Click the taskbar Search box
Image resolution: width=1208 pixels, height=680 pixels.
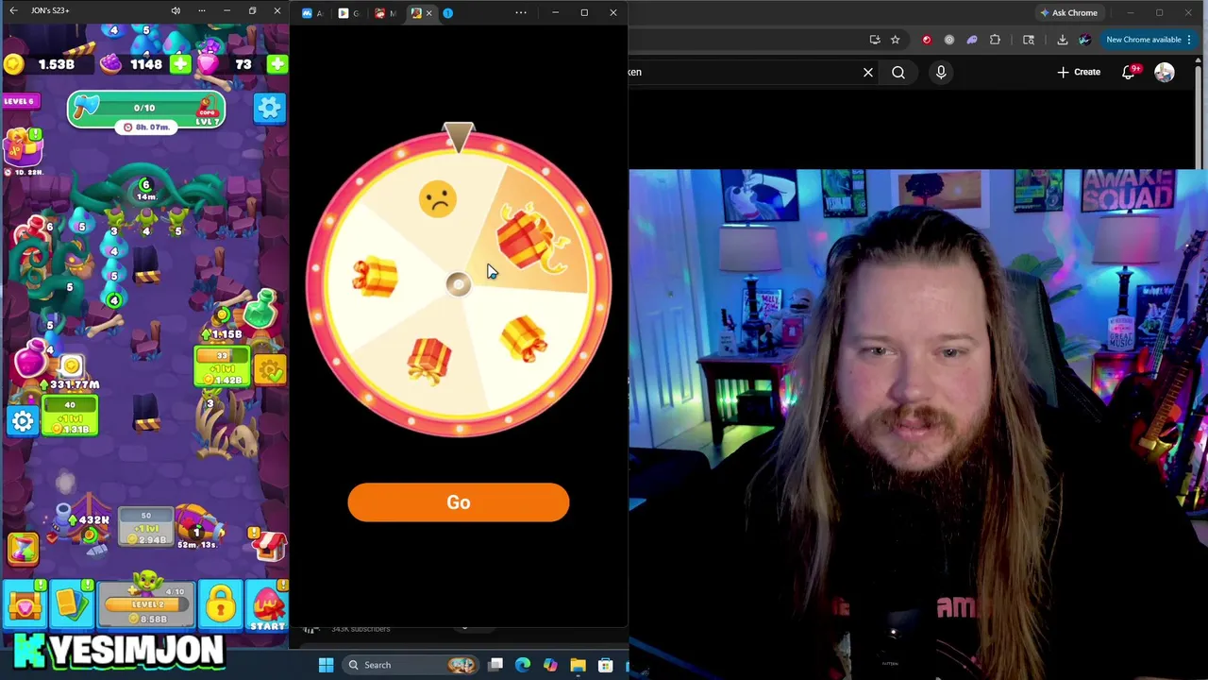click(411, 665)
